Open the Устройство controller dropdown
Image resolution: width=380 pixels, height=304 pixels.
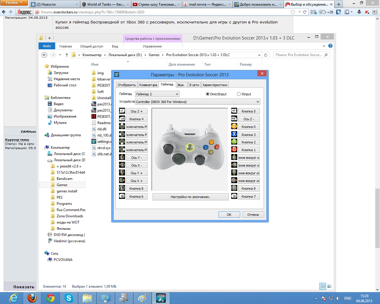(198, 102)
